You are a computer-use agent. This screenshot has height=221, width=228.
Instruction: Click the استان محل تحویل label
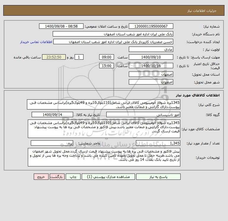(x=206, y=74)
